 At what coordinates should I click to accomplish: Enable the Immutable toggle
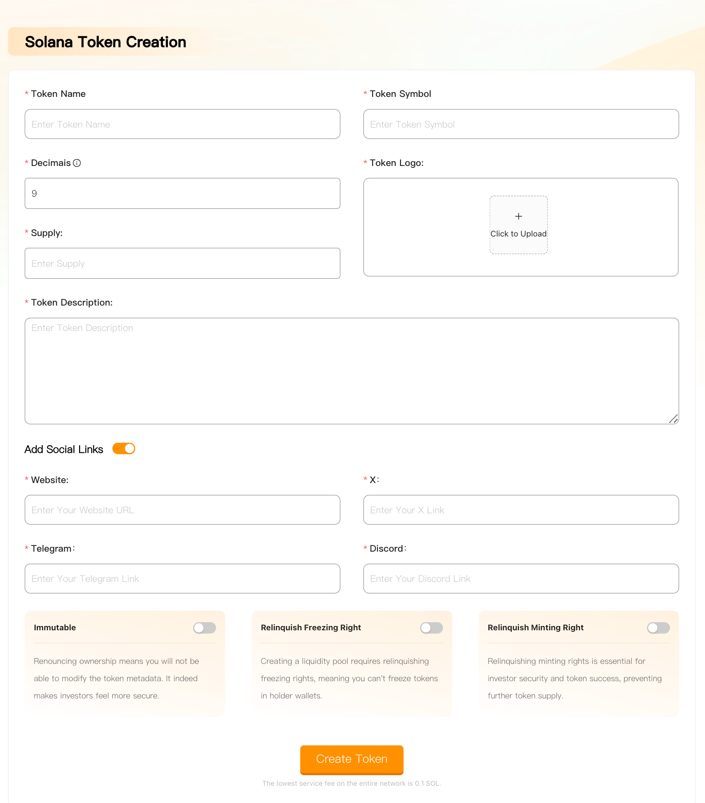(x=205, y=628)
